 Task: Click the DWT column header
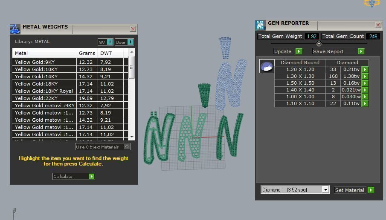[x=110, y=53]
